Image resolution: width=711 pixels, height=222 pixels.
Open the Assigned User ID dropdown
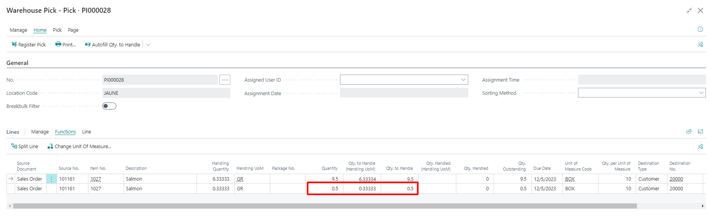point(463,80)
